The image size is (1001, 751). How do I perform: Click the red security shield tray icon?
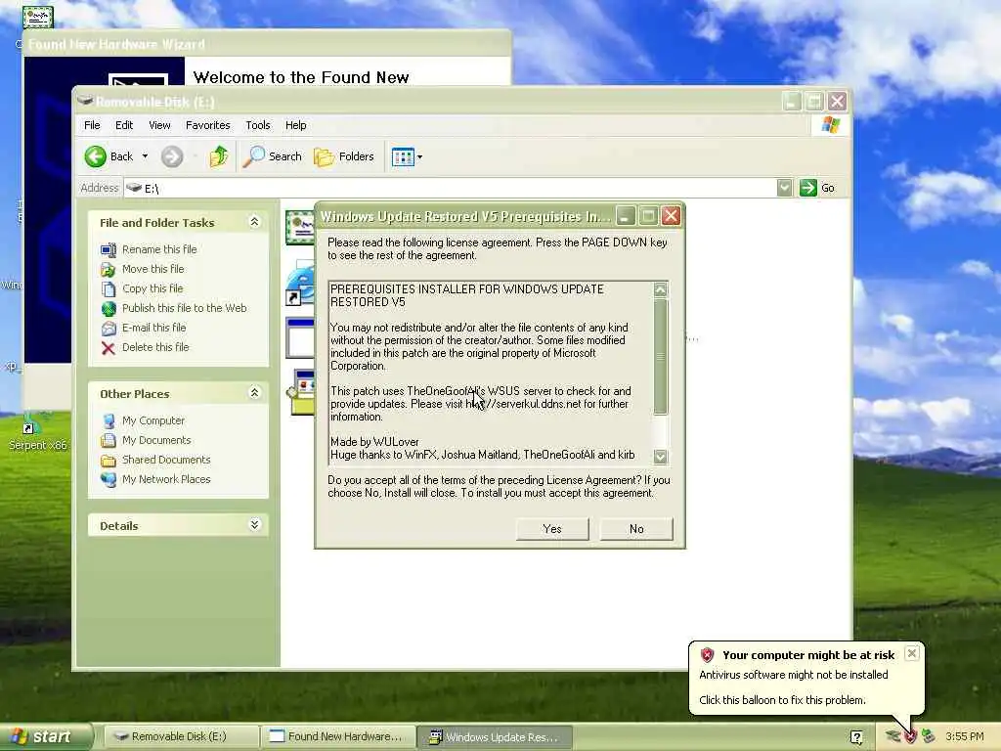pyautogui.click(x=910, y=737)
